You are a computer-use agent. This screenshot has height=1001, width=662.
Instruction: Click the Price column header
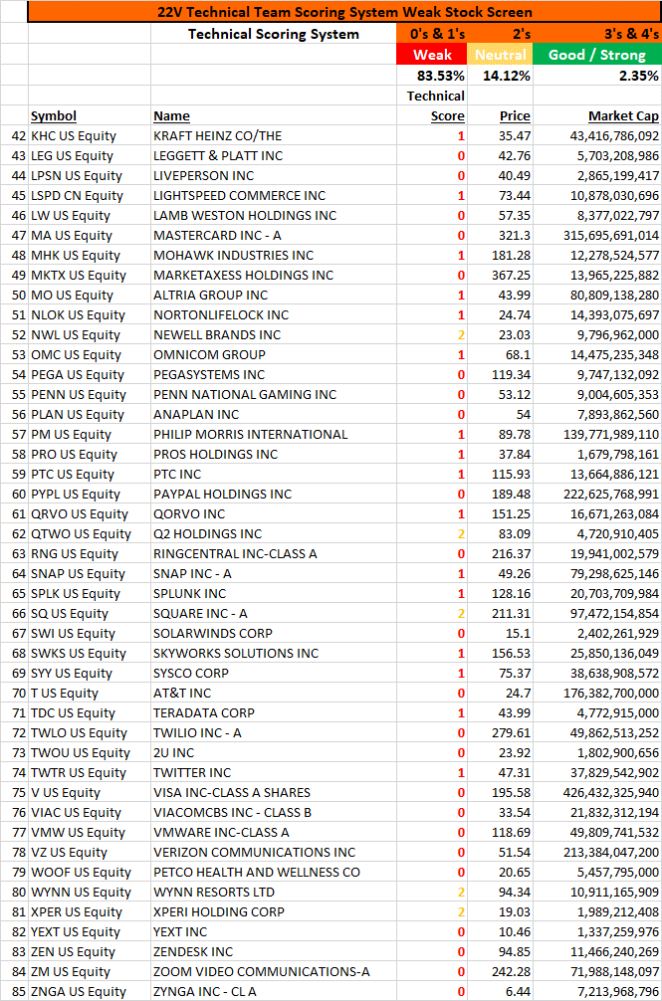[515, 116]
